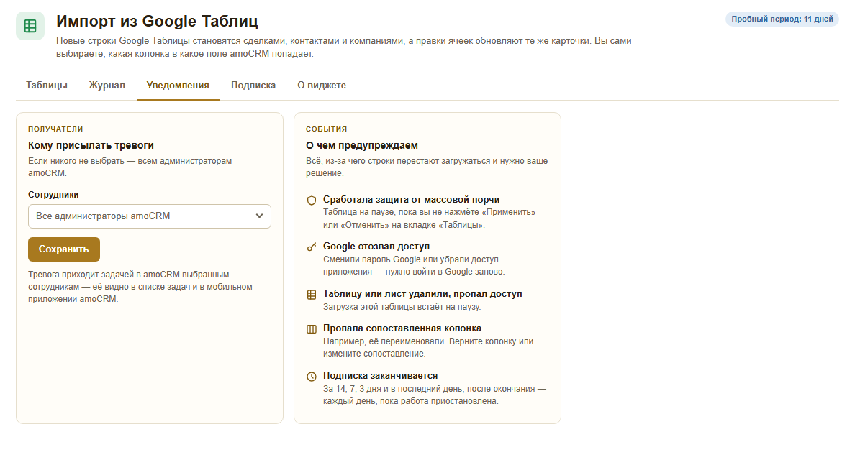Viewport: 855px width, 460px height.
Task: Select the Все администраторы amoCRM combo box
Action: pyautogui.click(x=150, y=216)
